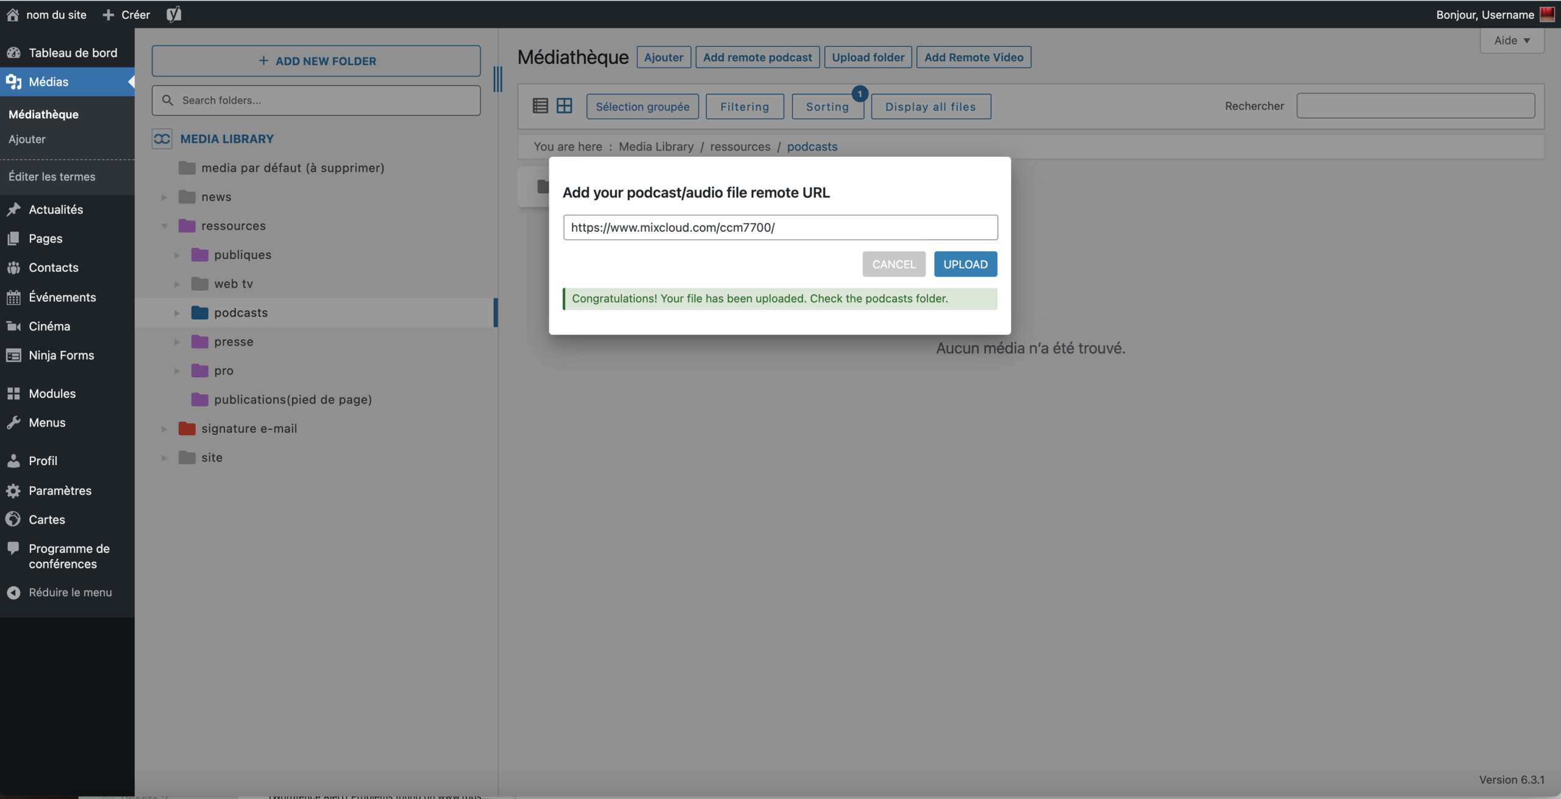1561x799 pixels.
Task: Click the home icon beside site name
Action: click(x=13, y=15)
